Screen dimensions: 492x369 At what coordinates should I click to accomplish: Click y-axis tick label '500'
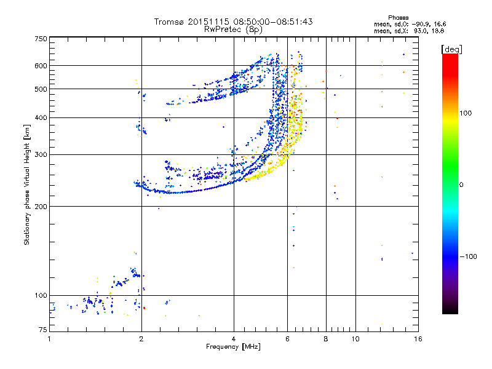(x=41, y=89)
